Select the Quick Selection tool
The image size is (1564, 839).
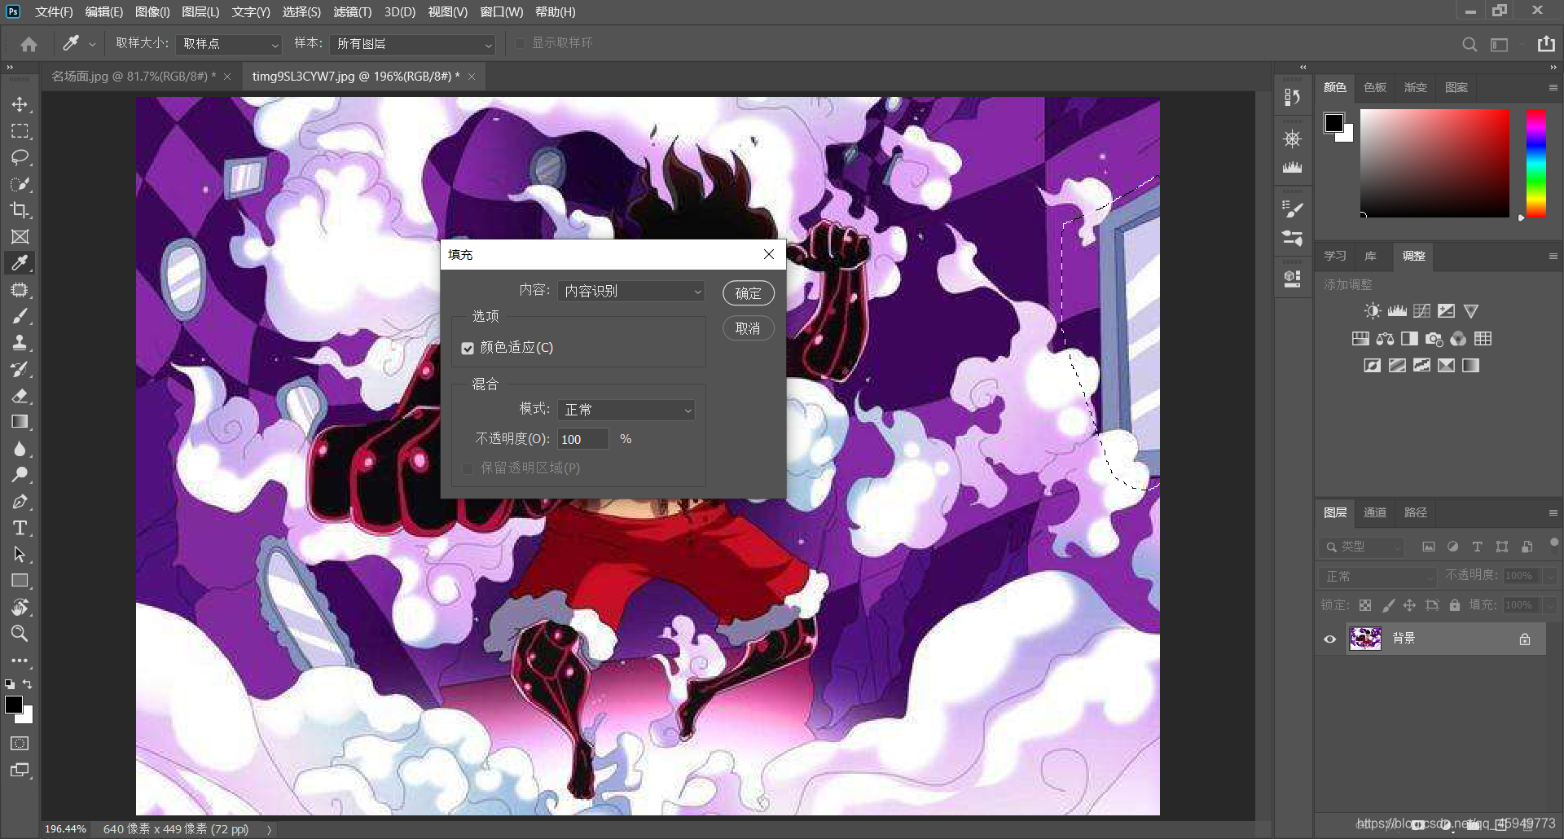[x=20, y=184]
